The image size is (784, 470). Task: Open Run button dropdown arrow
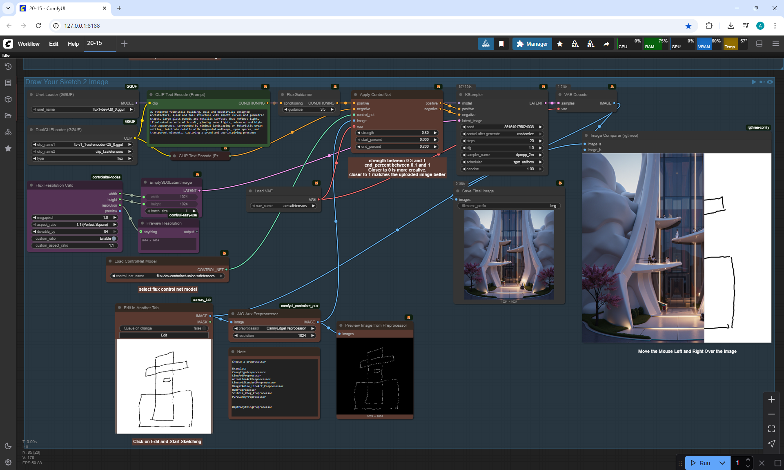[x=722, y=463]
